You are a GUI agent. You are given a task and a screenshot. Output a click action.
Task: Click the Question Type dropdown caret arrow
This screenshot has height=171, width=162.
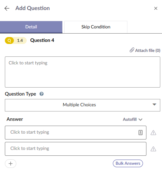(x=154, y=105)
